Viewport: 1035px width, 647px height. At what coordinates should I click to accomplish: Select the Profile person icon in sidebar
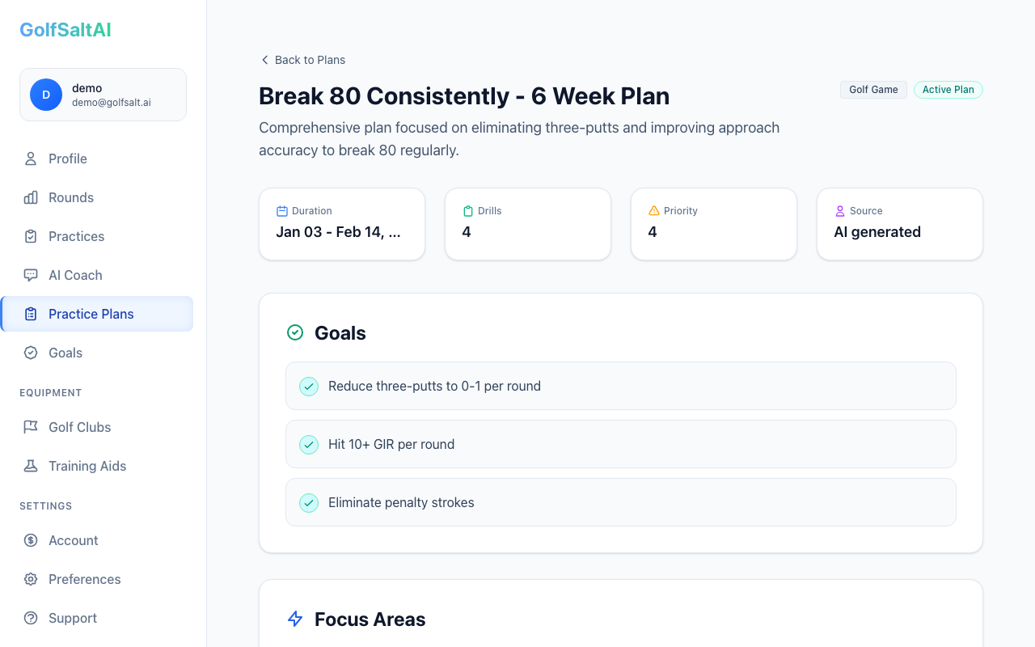[30, 159]
